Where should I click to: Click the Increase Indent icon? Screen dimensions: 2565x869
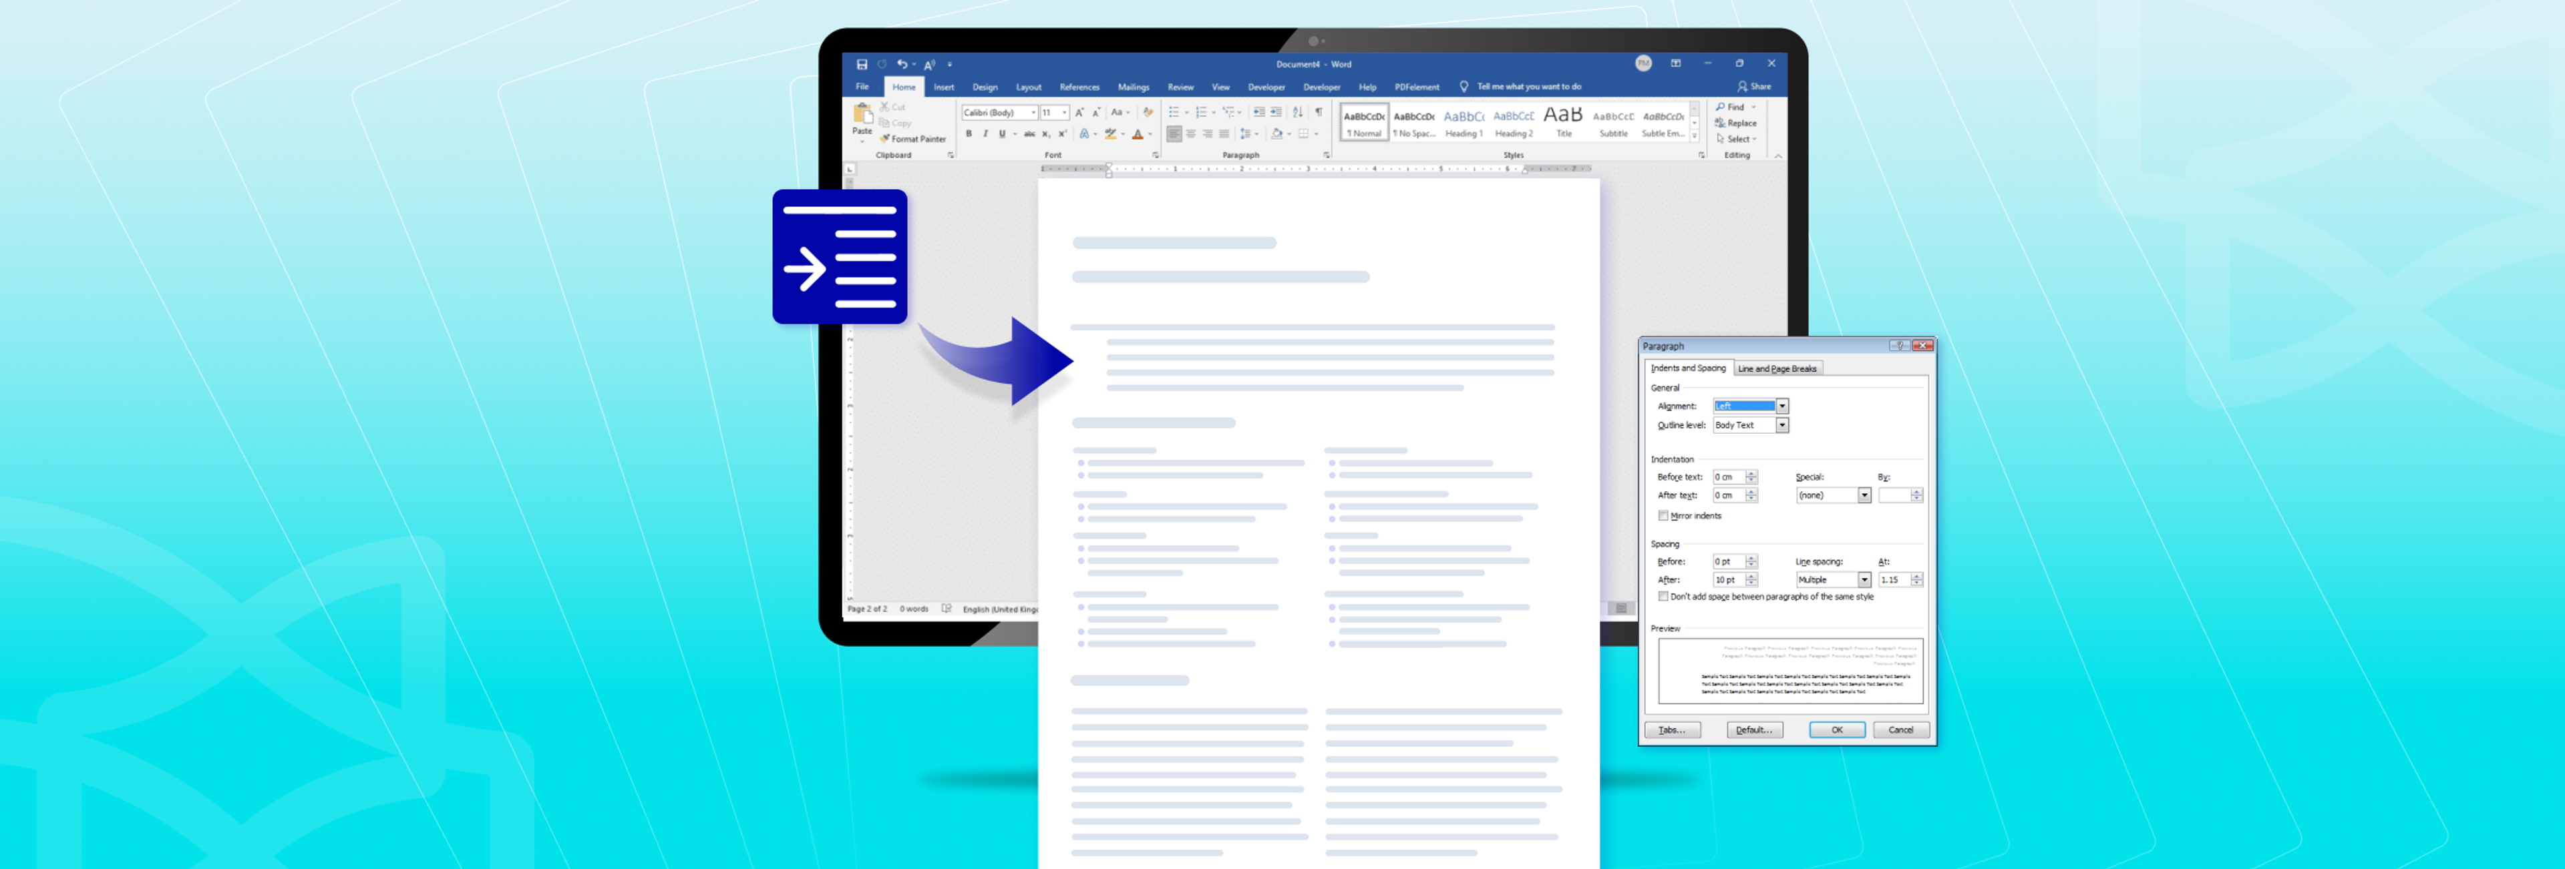[1276, 113]
